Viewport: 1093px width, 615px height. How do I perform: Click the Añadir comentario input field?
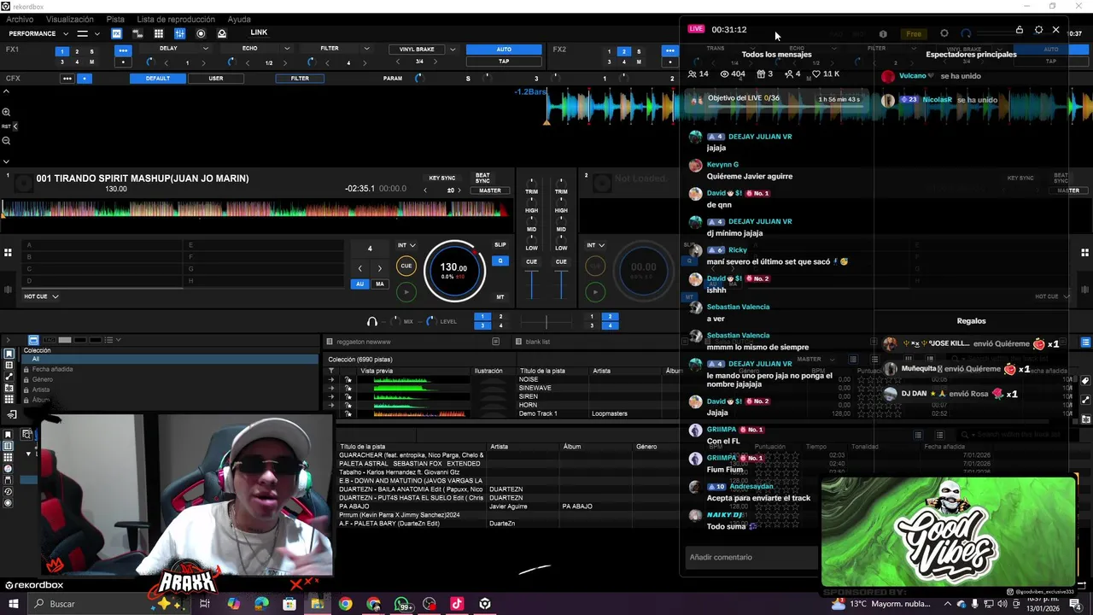coord(751,557)
